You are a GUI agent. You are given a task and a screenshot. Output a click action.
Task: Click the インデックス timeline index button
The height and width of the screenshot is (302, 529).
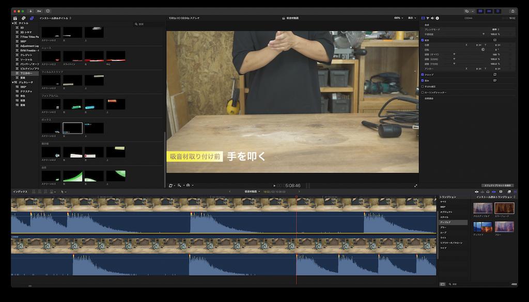click(x=20, y=192)
